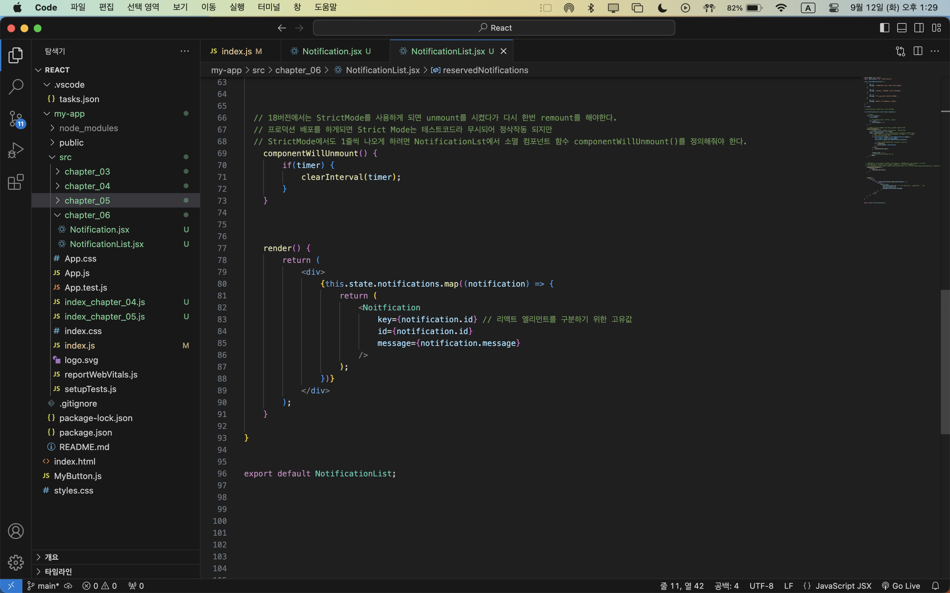
Task: Open the Search view in activity bar
Action: [x=16, y=87]
